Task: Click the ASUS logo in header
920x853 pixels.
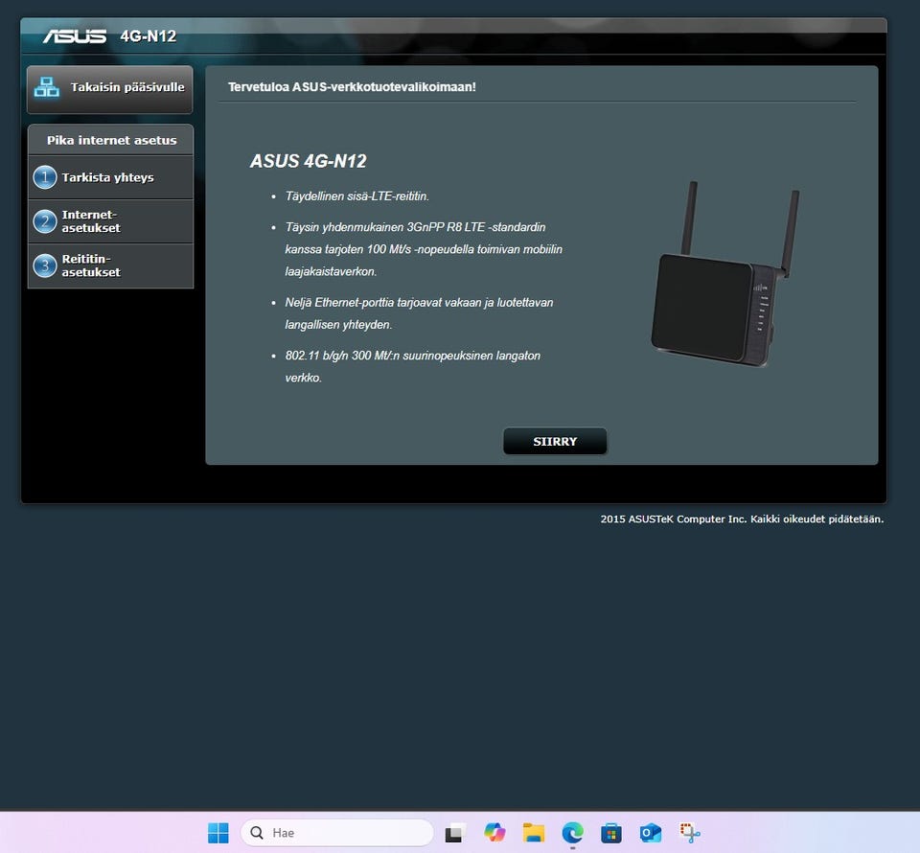Action: pyautogui.click(x=75, y=36)
